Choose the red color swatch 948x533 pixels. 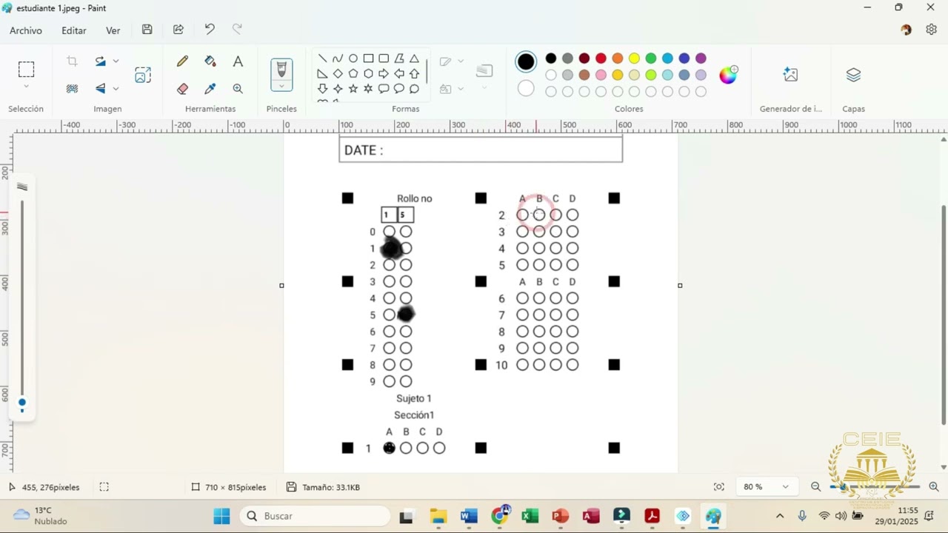[x=601, y=58]
